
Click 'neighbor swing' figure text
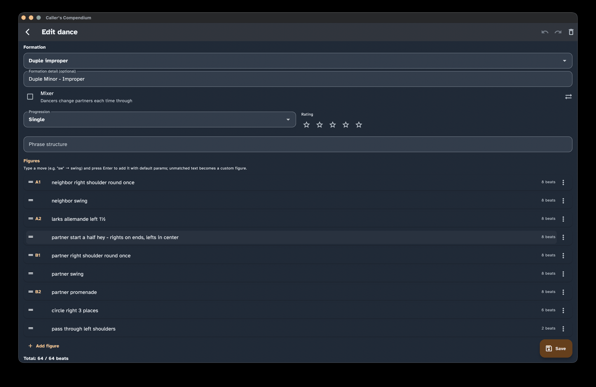pos(70,201)
